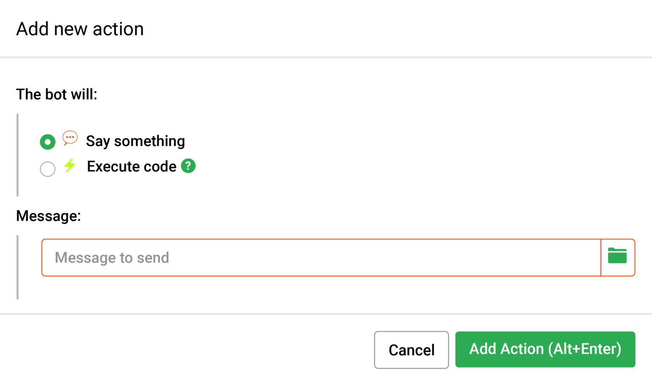Click the "Execute code" label text

coord(132,167)
